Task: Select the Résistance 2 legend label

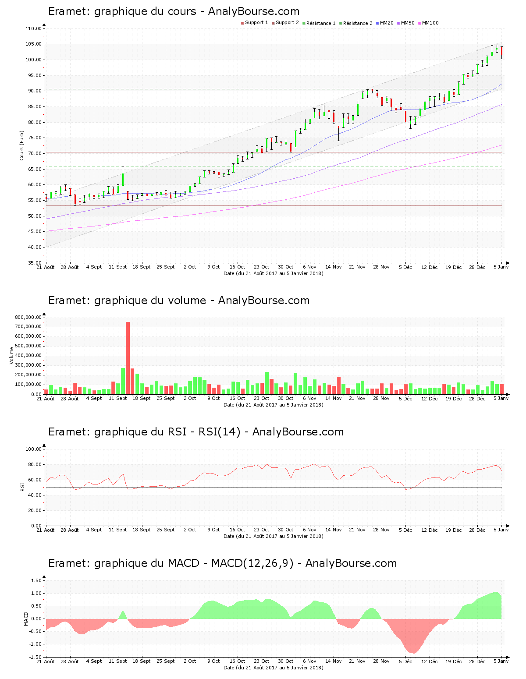Action: coord(358,23)
